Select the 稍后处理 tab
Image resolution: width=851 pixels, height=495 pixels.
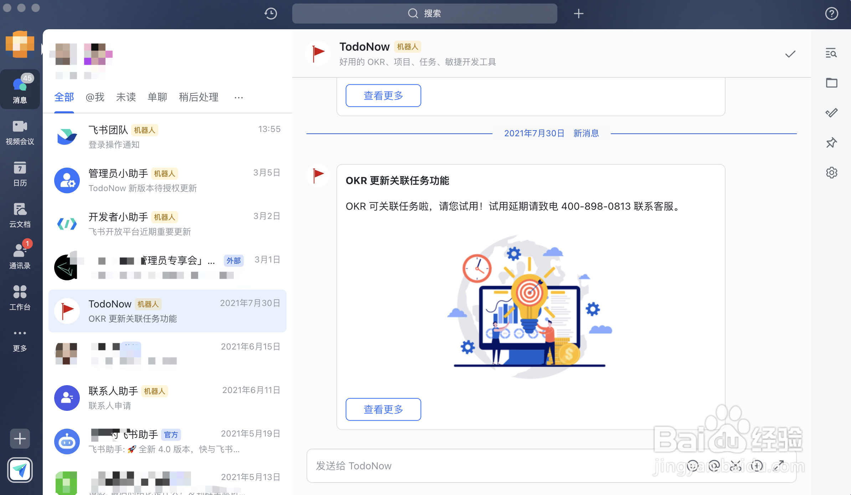(198, 97)
